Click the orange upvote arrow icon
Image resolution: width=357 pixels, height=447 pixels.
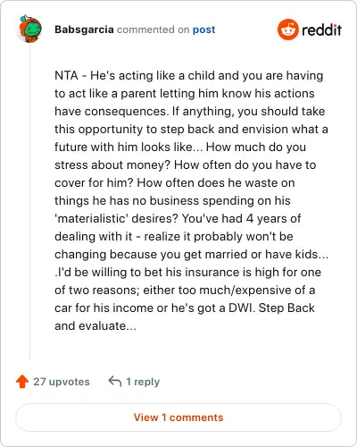[22, 382]
